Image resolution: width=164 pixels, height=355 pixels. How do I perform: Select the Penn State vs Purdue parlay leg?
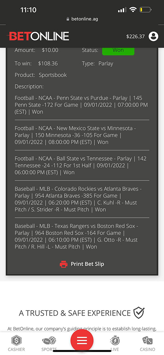pos(82,105)
